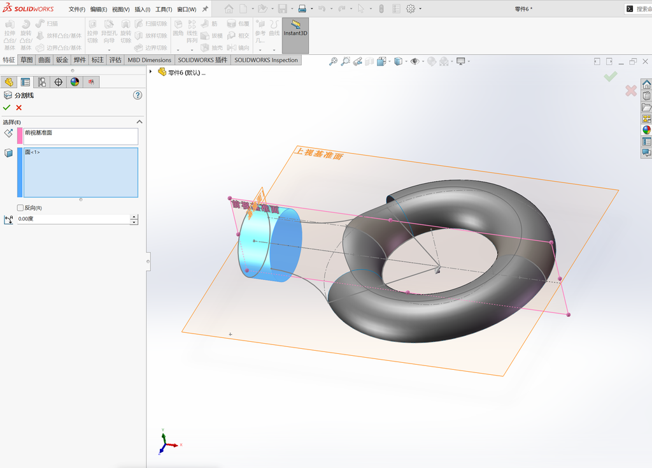The image size is (652, 468).
Task: Open the 插入(I) menu
Action: (x=143, y=9)
